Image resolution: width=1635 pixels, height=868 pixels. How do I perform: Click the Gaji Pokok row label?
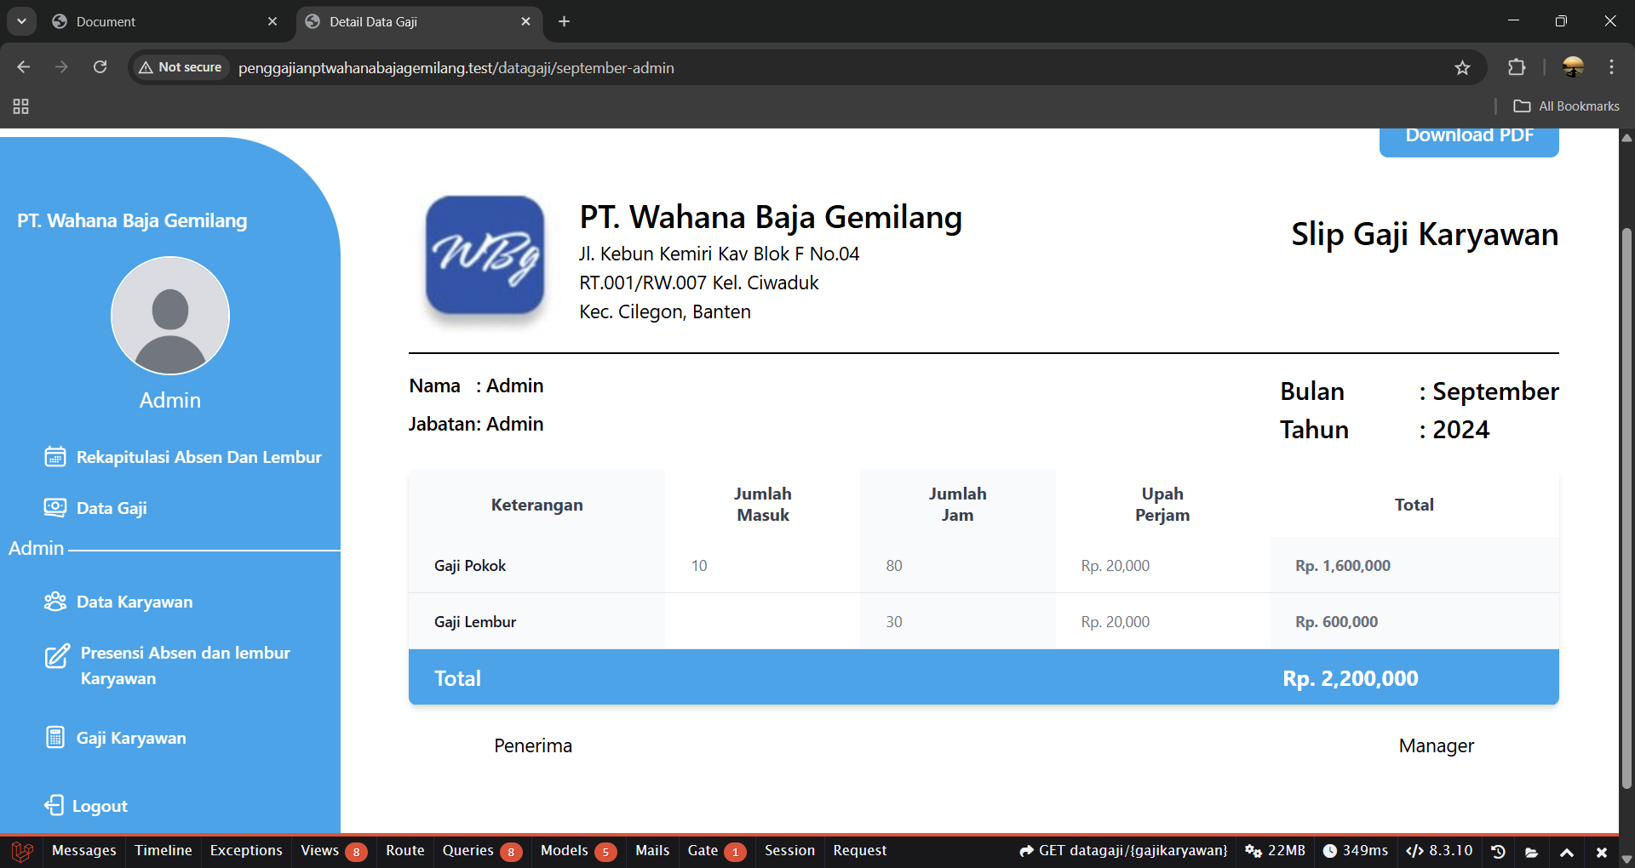point(470,566)
